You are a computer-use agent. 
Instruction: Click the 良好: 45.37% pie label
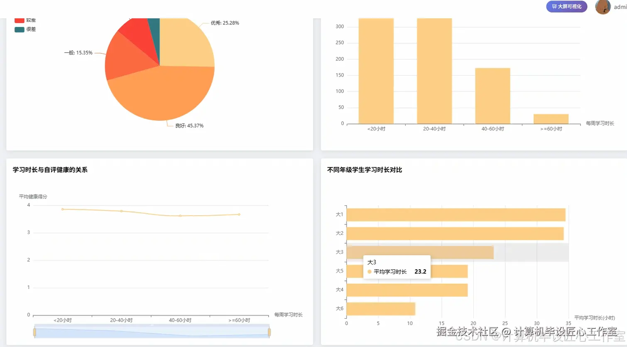point(189,126)
